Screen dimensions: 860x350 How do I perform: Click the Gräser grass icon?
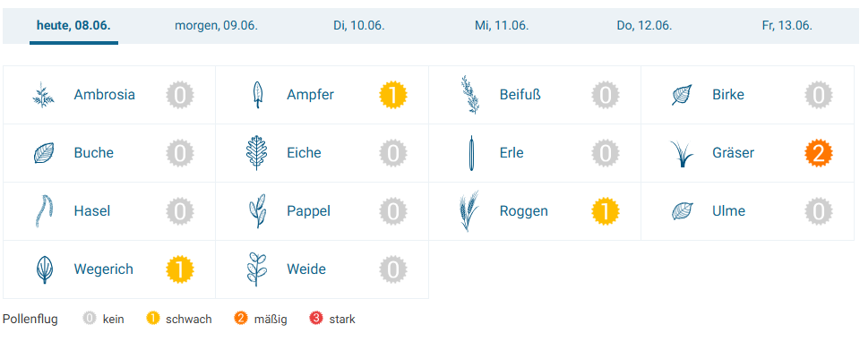(x=682, y=154)
